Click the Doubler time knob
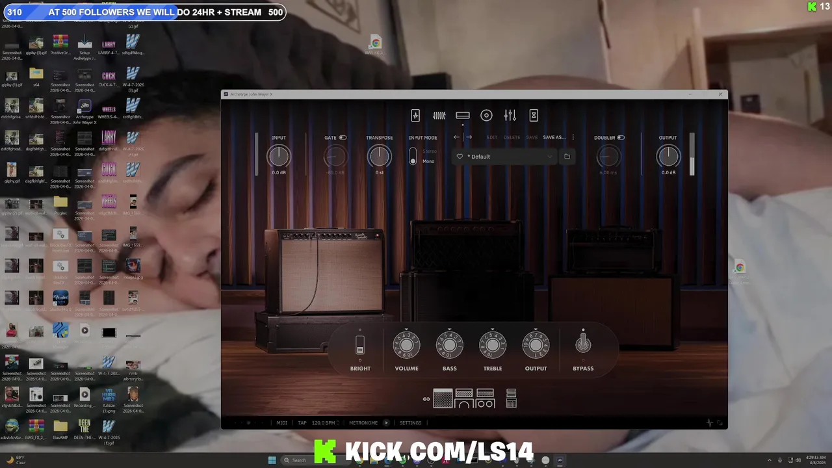Viewport: 832px width, 468px height. tap(608, 156)
